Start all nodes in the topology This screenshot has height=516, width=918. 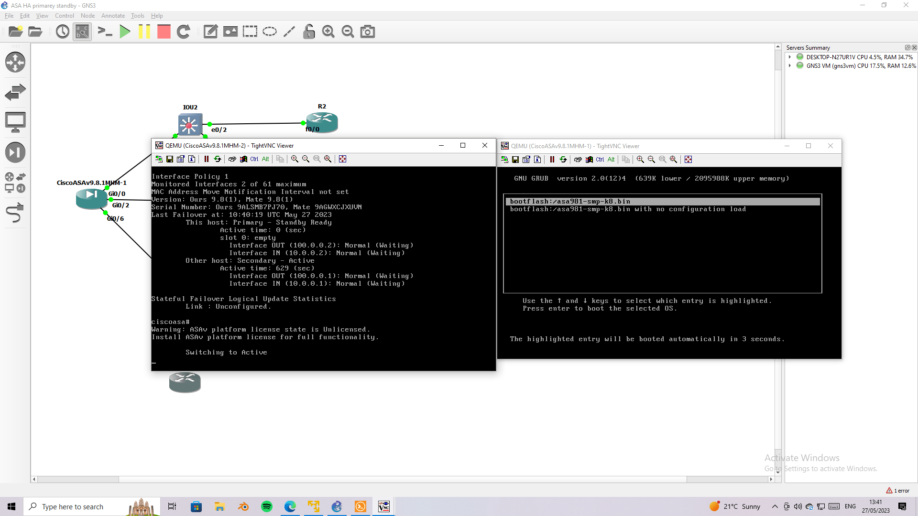coord(125,32)
